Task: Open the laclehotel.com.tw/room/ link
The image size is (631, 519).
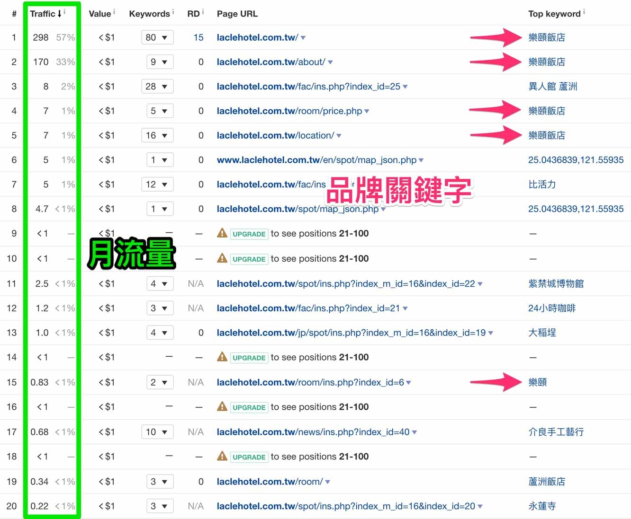Action: tap(270, 482)
